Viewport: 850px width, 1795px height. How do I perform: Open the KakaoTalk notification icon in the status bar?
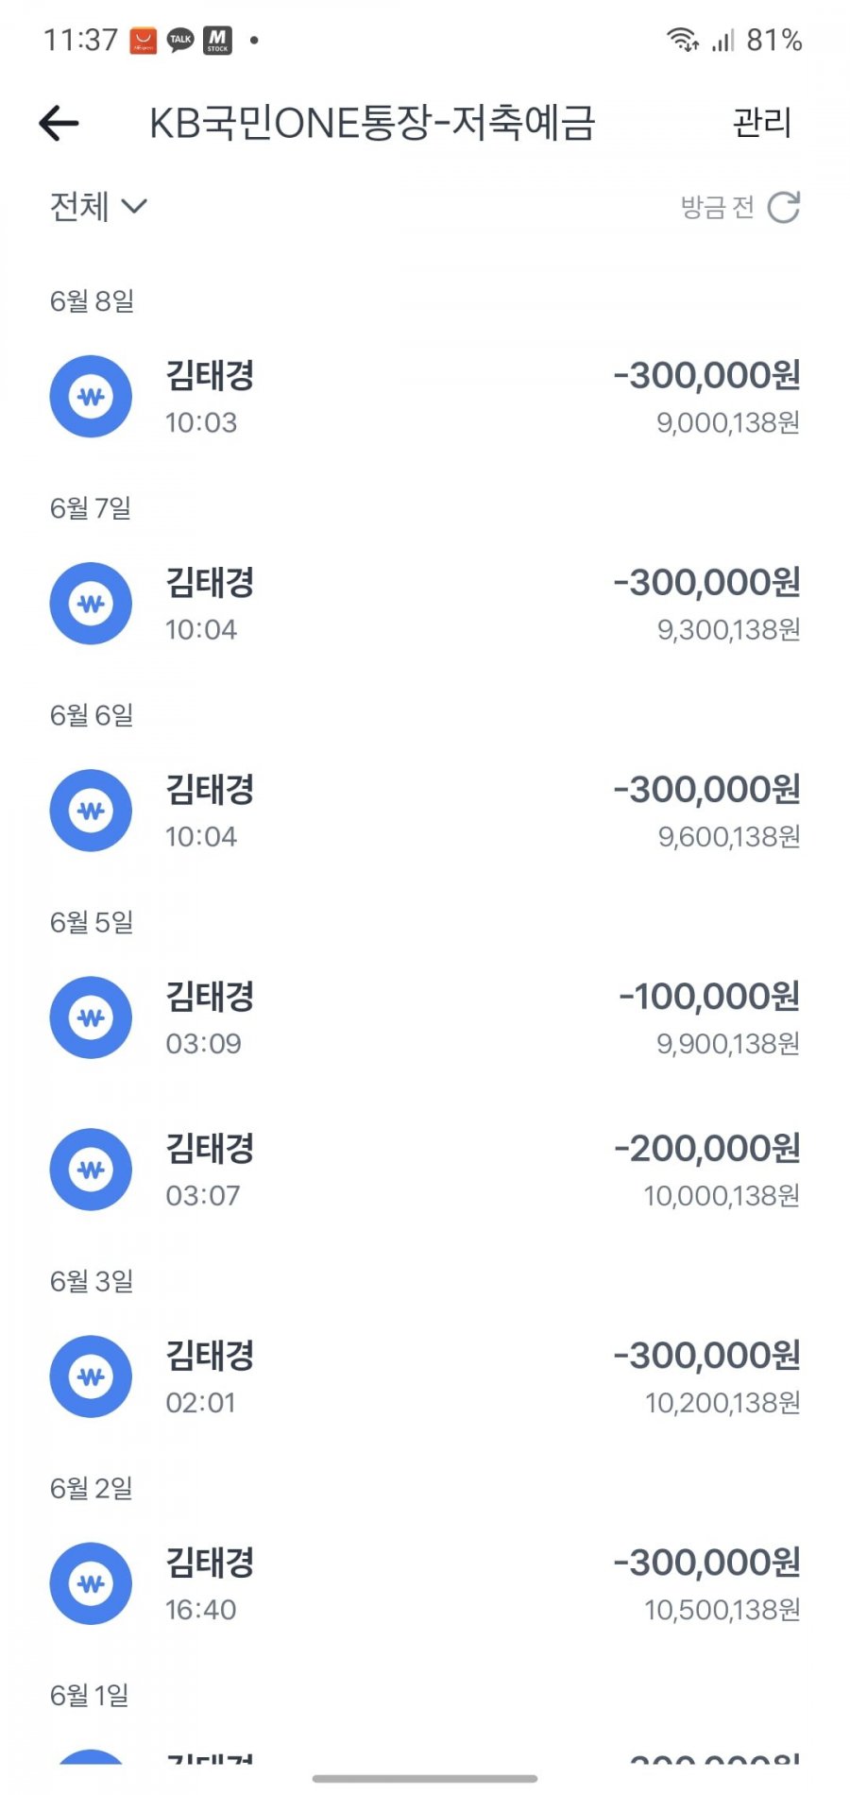(x=180, y=40)
